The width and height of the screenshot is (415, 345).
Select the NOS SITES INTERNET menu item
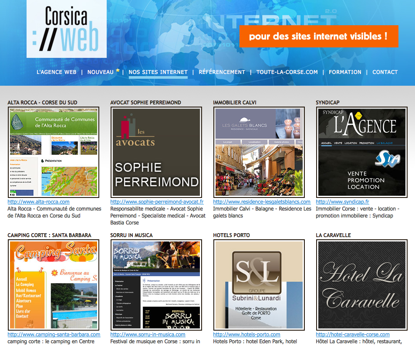[x=158, y=72]
